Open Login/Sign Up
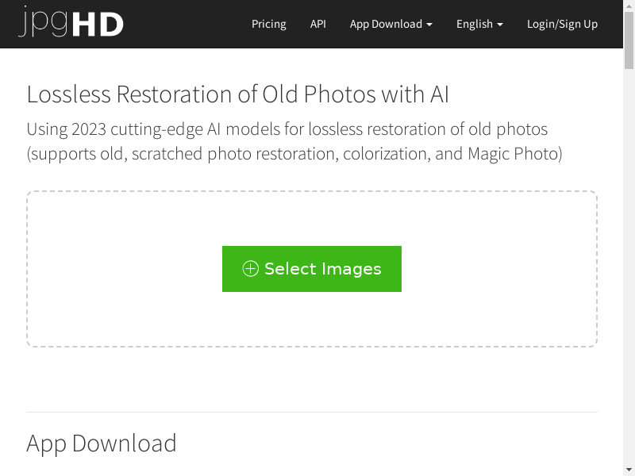This screenshot has width=635, height=476. [x=562, y=24]
